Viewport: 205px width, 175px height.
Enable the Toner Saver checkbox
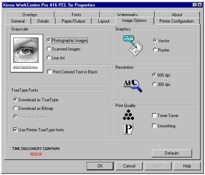[154, 116]
